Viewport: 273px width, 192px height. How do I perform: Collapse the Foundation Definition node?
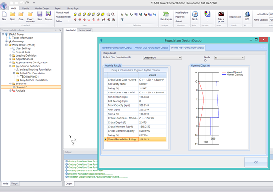coord(10,66)
